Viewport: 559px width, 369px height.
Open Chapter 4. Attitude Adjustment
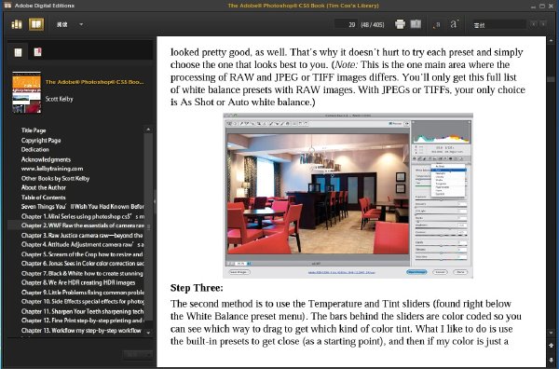coord(82,244)
